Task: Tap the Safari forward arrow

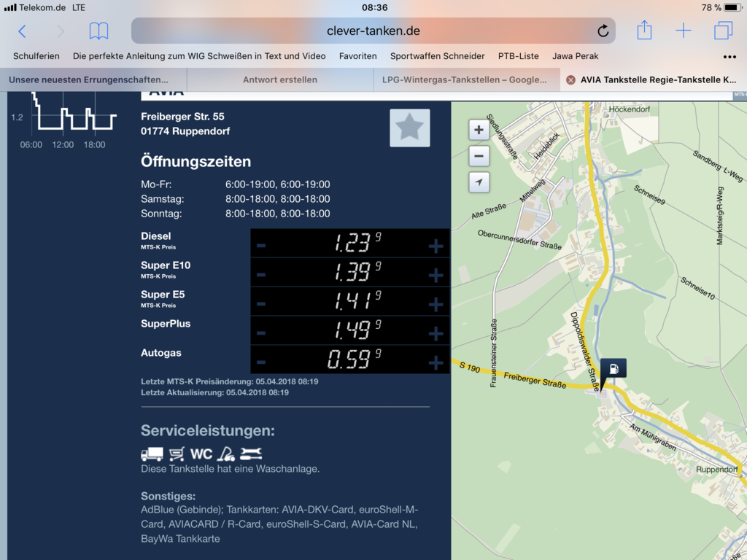Action: (x=60, y=31)
